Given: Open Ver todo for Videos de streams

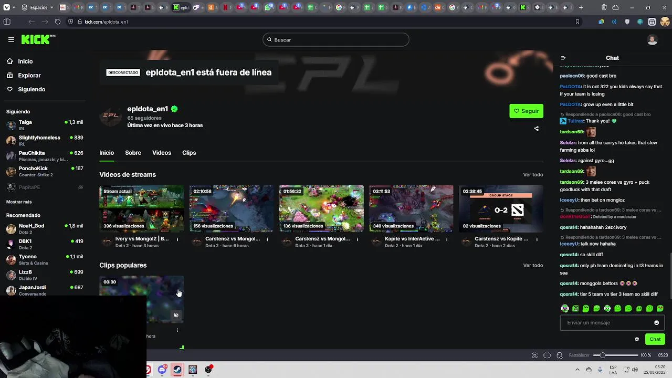Looking at the screenshot, I should point(533,174).
